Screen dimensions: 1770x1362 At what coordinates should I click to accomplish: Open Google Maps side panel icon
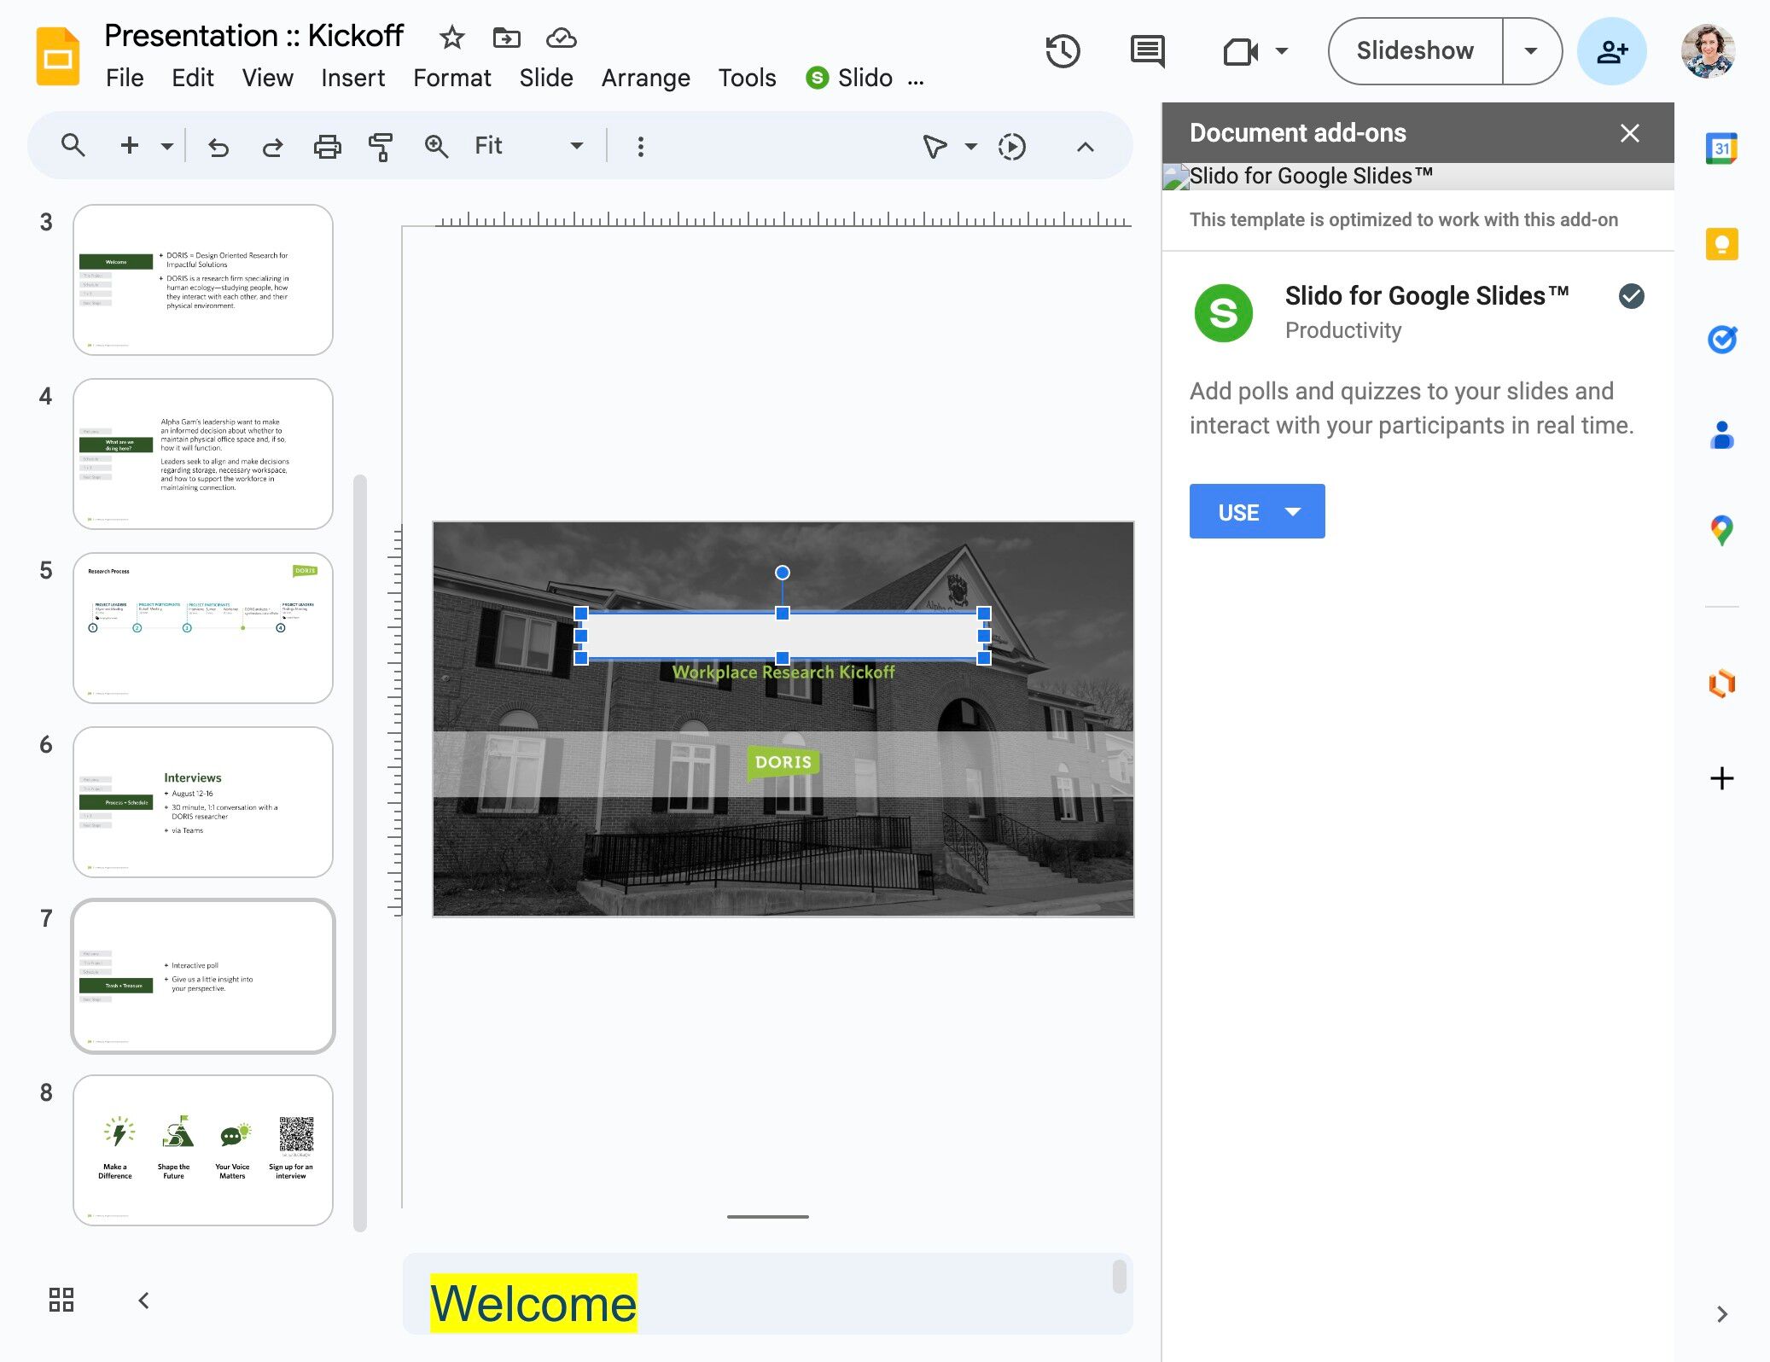point(1721,531)
